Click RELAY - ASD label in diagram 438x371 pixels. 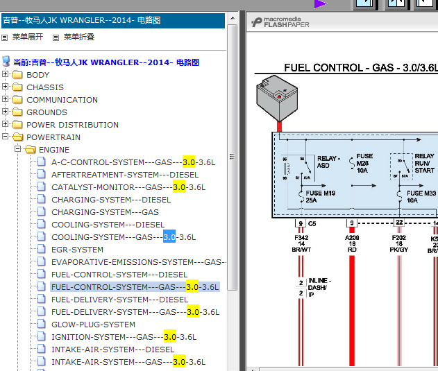coord(328,162)
